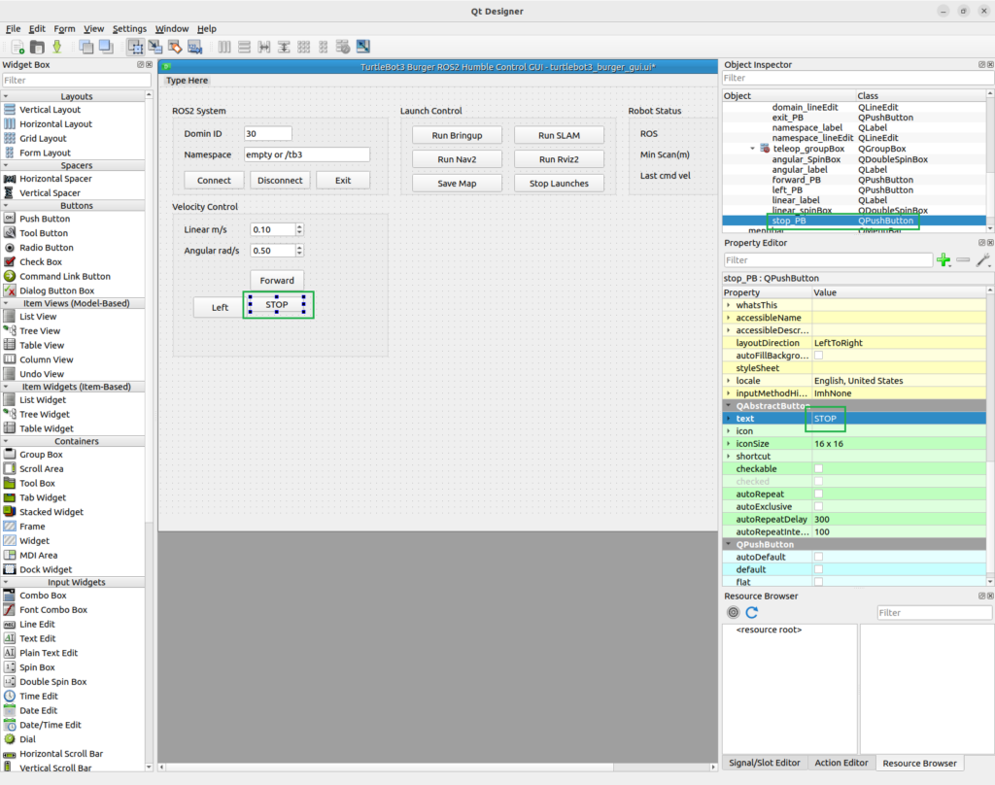
Task: Toggle the autoRepeat property checkbox
Action: [818, 494]
